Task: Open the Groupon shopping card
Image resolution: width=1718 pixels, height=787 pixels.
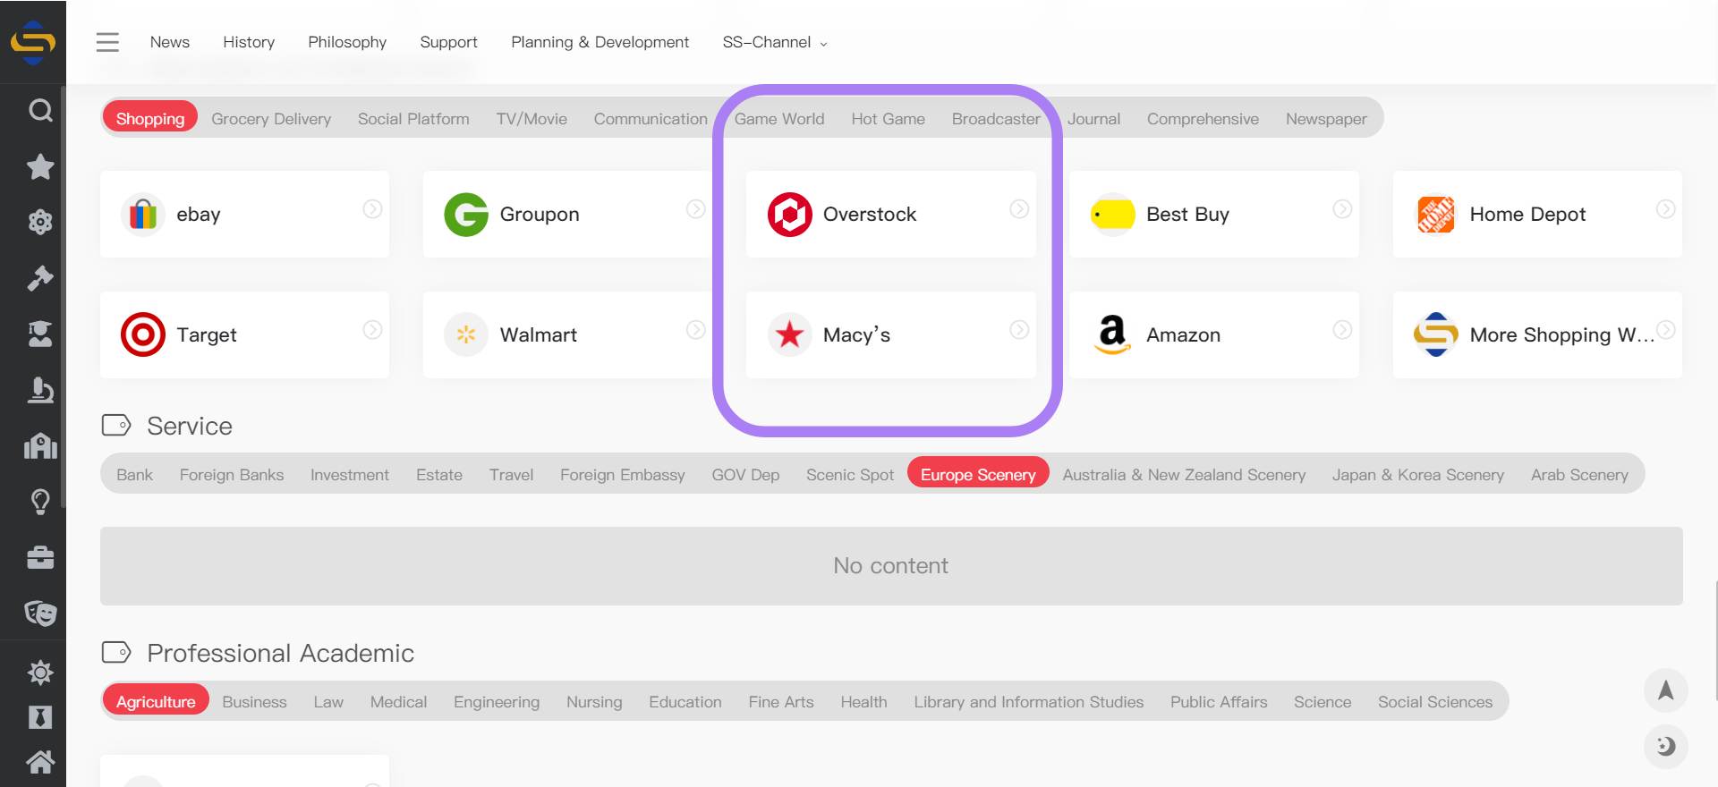Action: coord(567,214)
